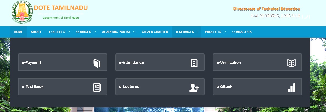This screenshot has height=112, width=326.
Task: Open the e-Lectures service link
Action: (x=160, y=87)
